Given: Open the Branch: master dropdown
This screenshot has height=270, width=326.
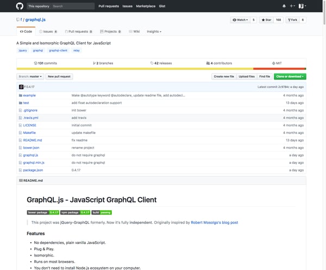Looking at the screenshot, I should click(x=30, y=76).
